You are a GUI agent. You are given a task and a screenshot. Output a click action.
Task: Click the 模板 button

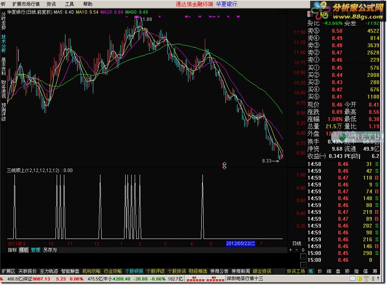24,250
